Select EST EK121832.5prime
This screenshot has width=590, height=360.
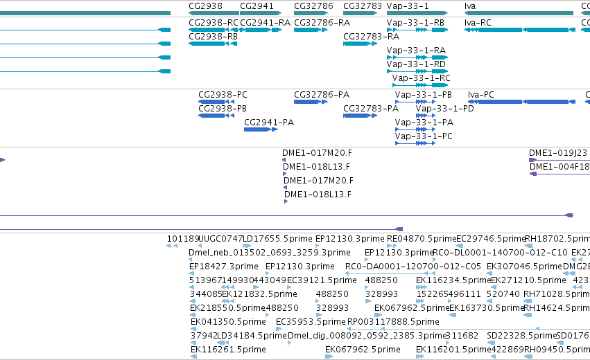coord(259,294)
